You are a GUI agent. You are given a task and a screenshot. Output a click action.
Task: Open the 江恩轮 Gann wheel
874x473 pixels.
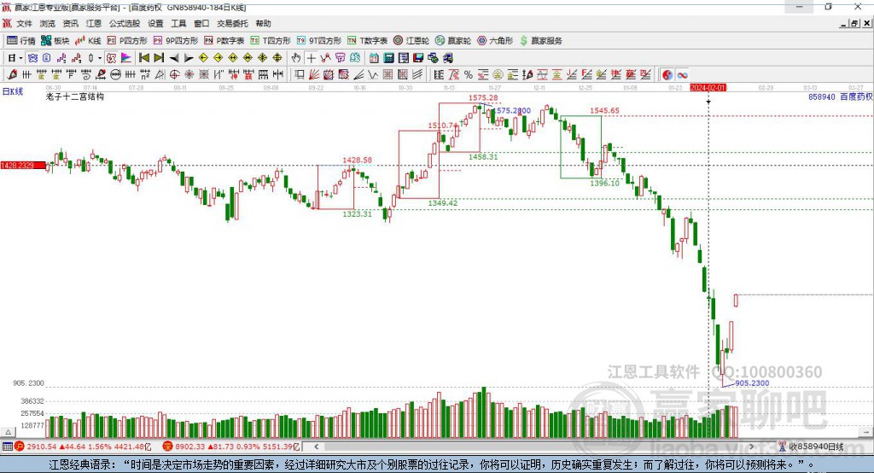(411, 41)
